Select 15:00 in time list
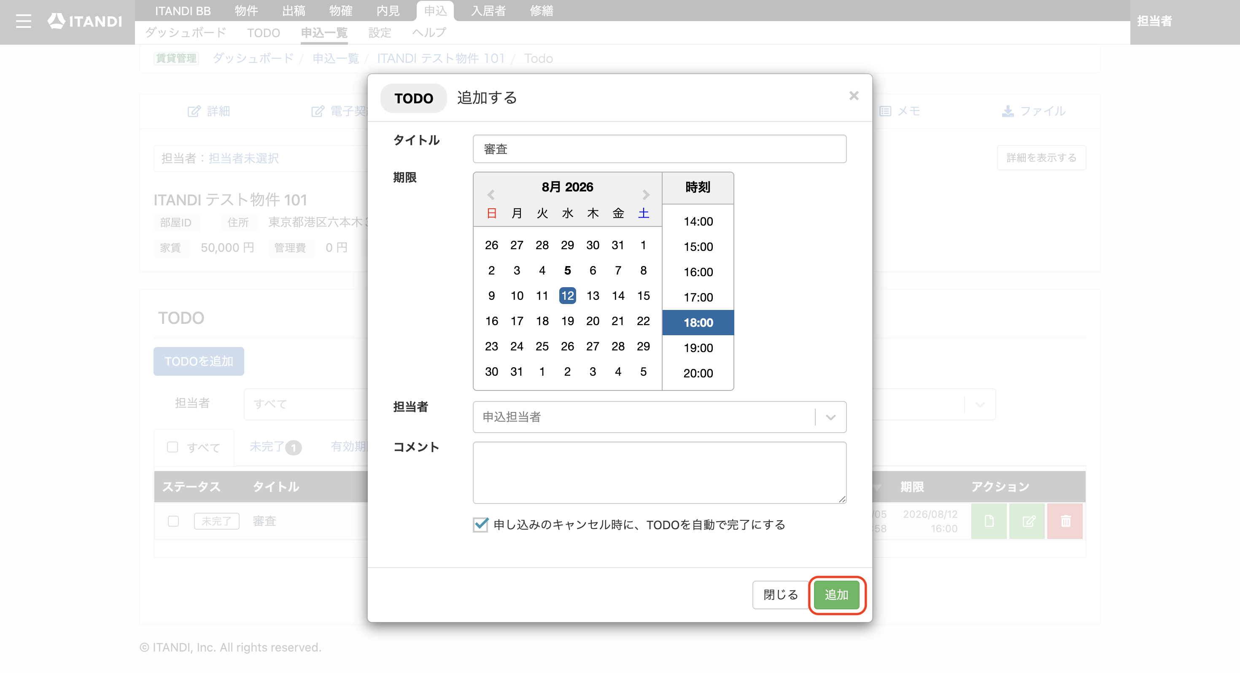The width and height of the screenshot is (1240, 673). click(x=698, y=247)
